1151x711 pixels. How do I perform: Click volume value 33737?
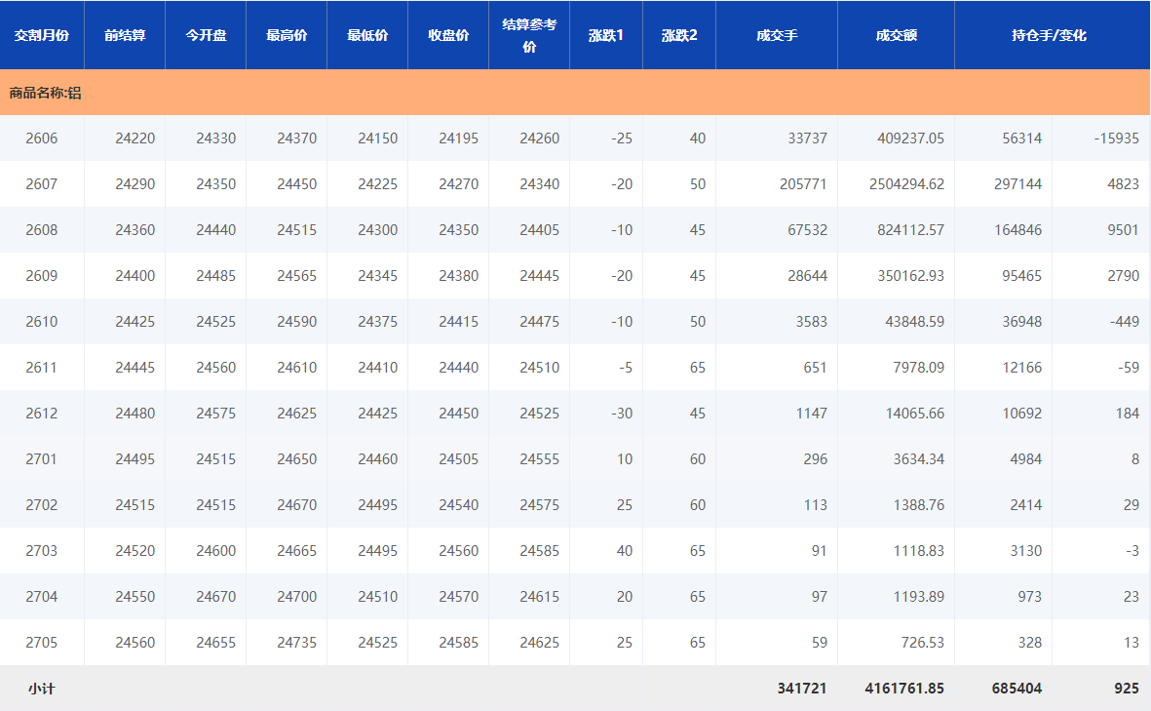pyautogui.click(x=808, y=138)
